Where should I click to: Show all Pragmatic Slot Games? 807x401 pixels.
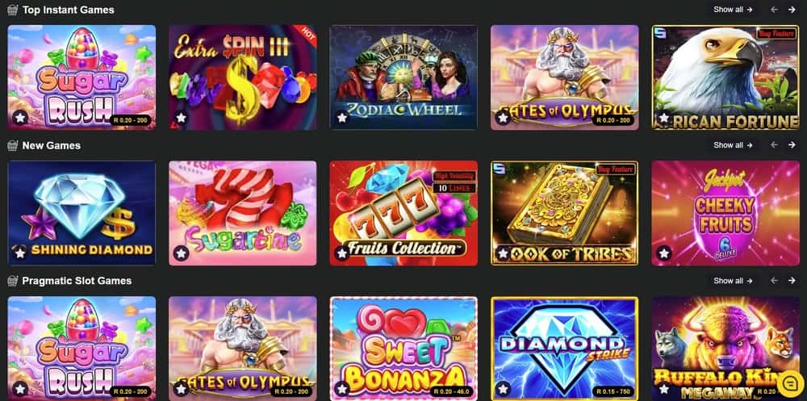(733, 281)
